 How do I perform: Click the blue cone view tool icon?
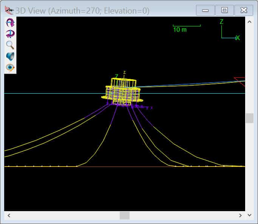tap(10, 56)
